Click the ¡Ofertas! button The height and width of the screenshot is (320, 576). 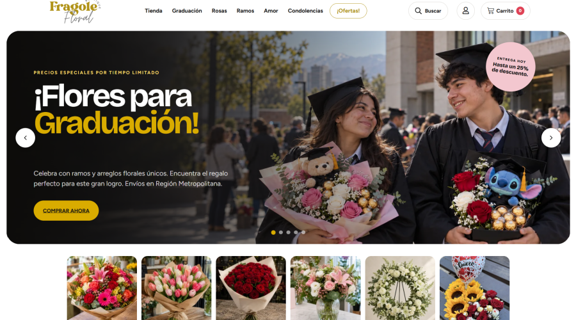pyautogui.click(x=348, y=11)
